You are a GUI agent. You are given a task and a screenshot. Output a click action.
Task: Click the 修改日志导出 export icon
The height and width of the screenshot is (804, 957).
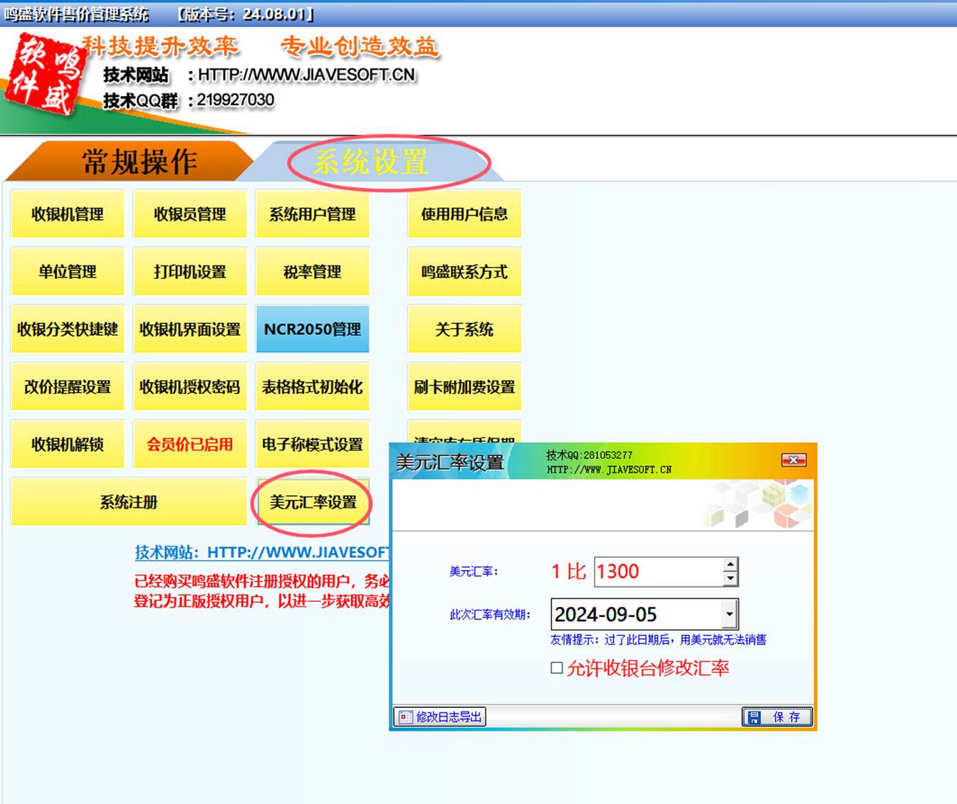(x=405, y=717)
